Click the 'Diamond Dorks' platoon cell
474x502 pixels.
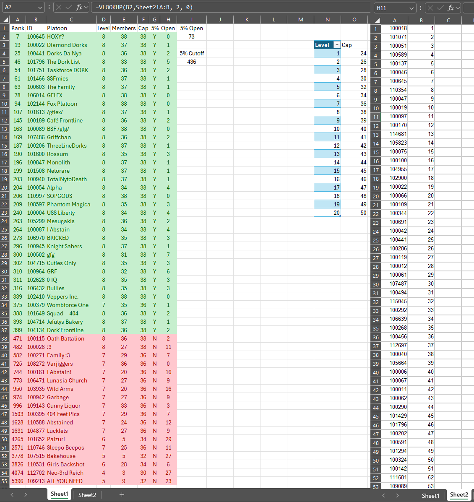71,45
